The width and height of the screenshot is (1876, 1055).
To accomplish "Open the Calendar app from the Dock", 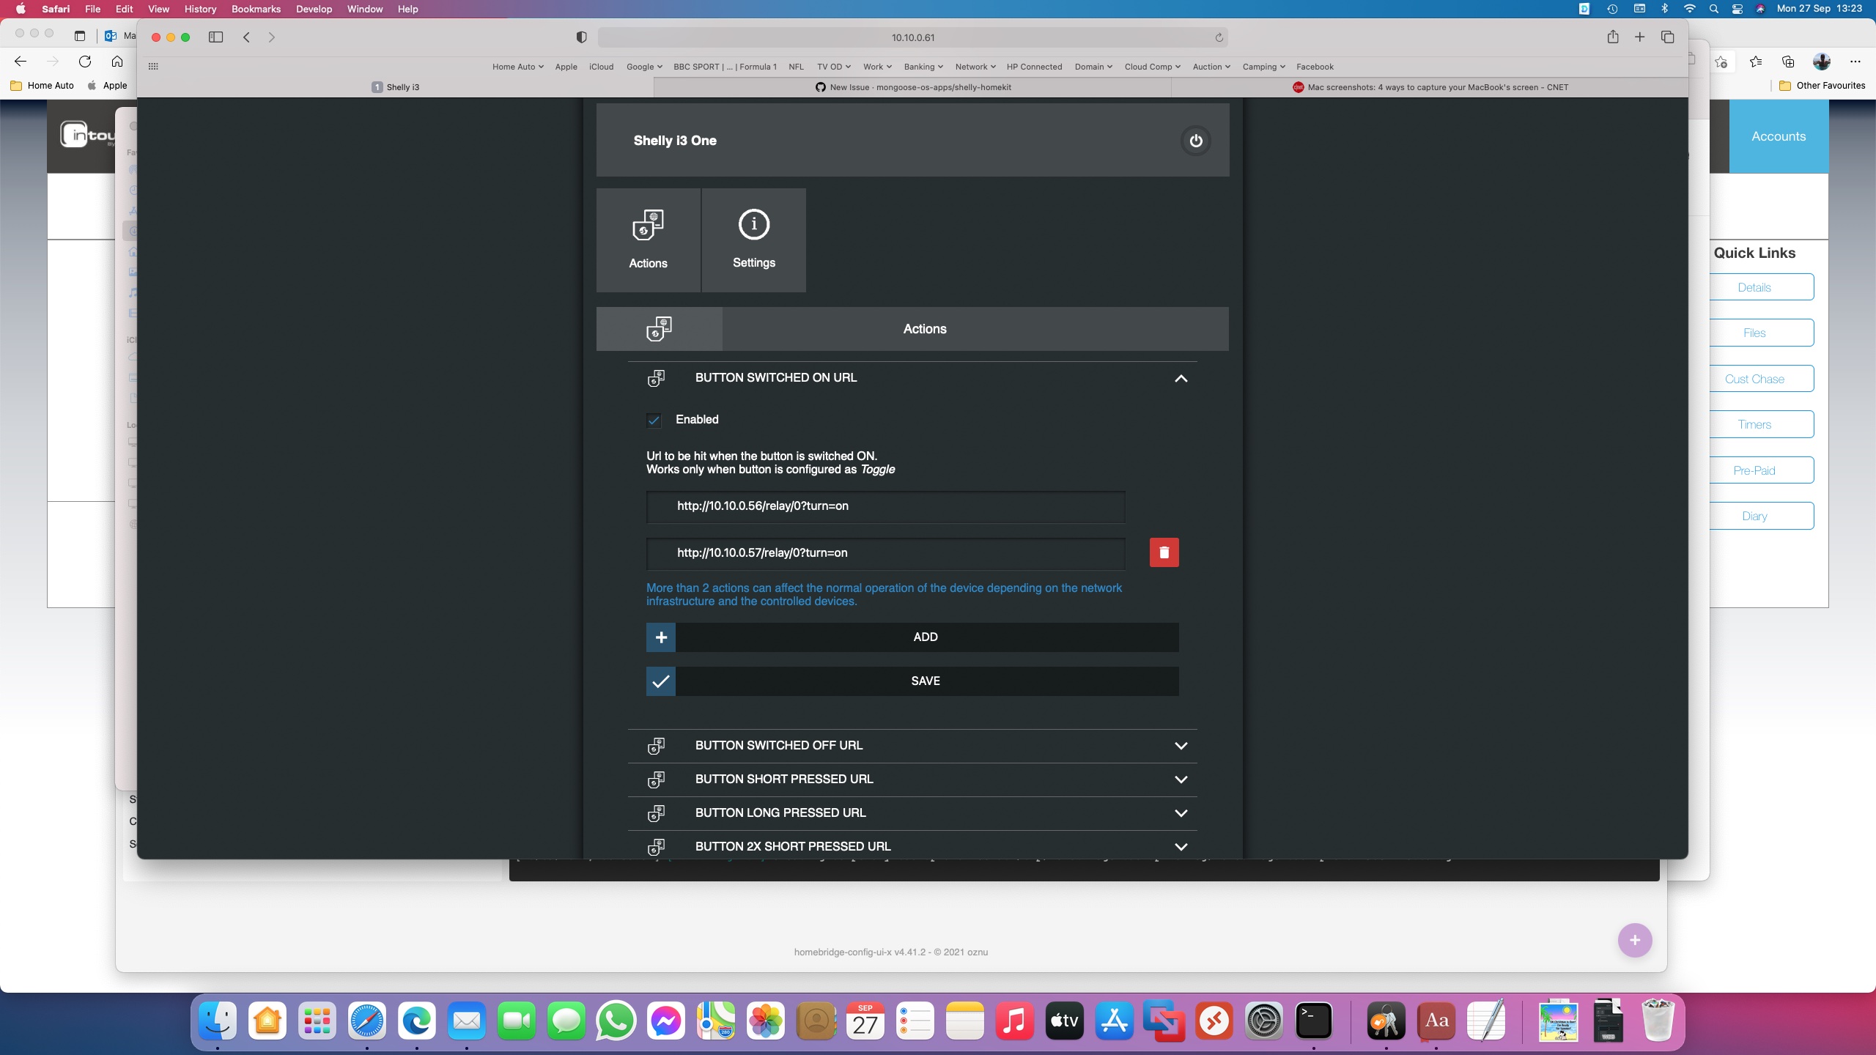I will (865, 1021).
